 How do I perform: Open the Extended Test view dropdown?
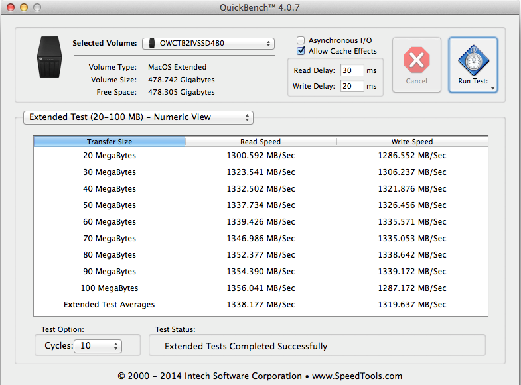[x=138, y=117]
